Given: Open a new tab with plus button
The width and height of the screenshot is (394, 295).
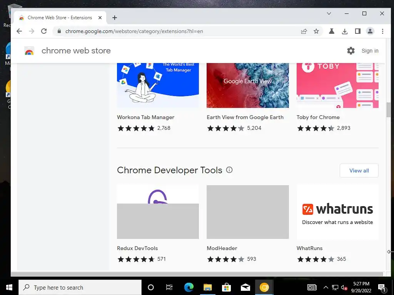Looking at the screenshot, I should click(115, 18).
